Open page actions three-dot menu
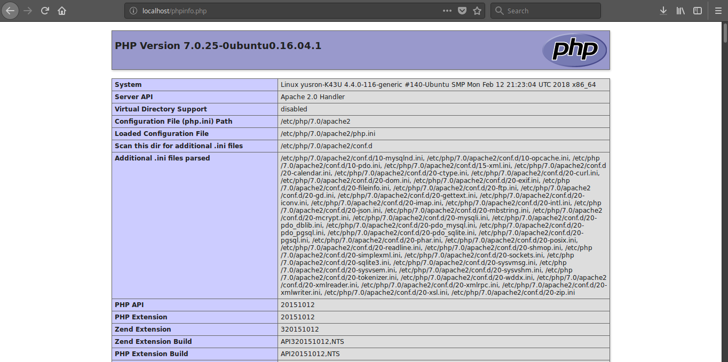 coord(447,11)
